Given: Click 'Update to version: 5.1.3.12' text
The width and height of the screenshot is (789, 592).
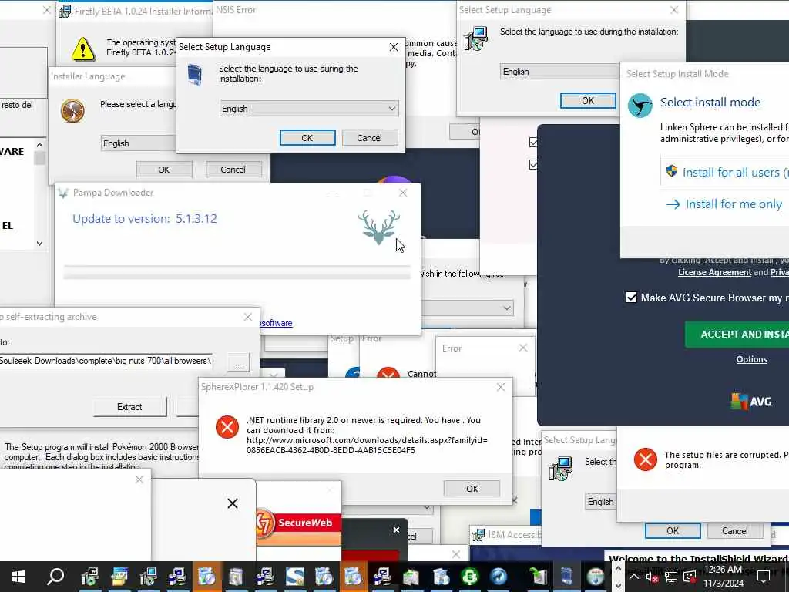Looking at the screenshot, I should [145, 218].
